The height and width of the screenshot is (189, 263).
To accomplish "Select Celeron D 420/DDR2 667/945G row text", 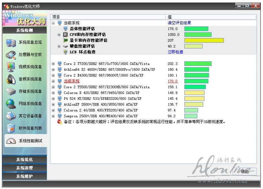I will [x=102, y=93].
